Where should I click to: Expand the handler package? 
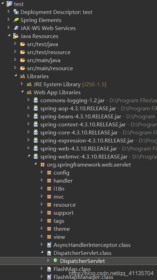(42, 180)
